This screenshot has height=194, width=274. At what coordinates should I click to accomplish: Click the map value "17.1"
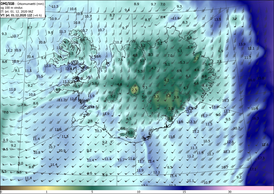coord(253,169)
